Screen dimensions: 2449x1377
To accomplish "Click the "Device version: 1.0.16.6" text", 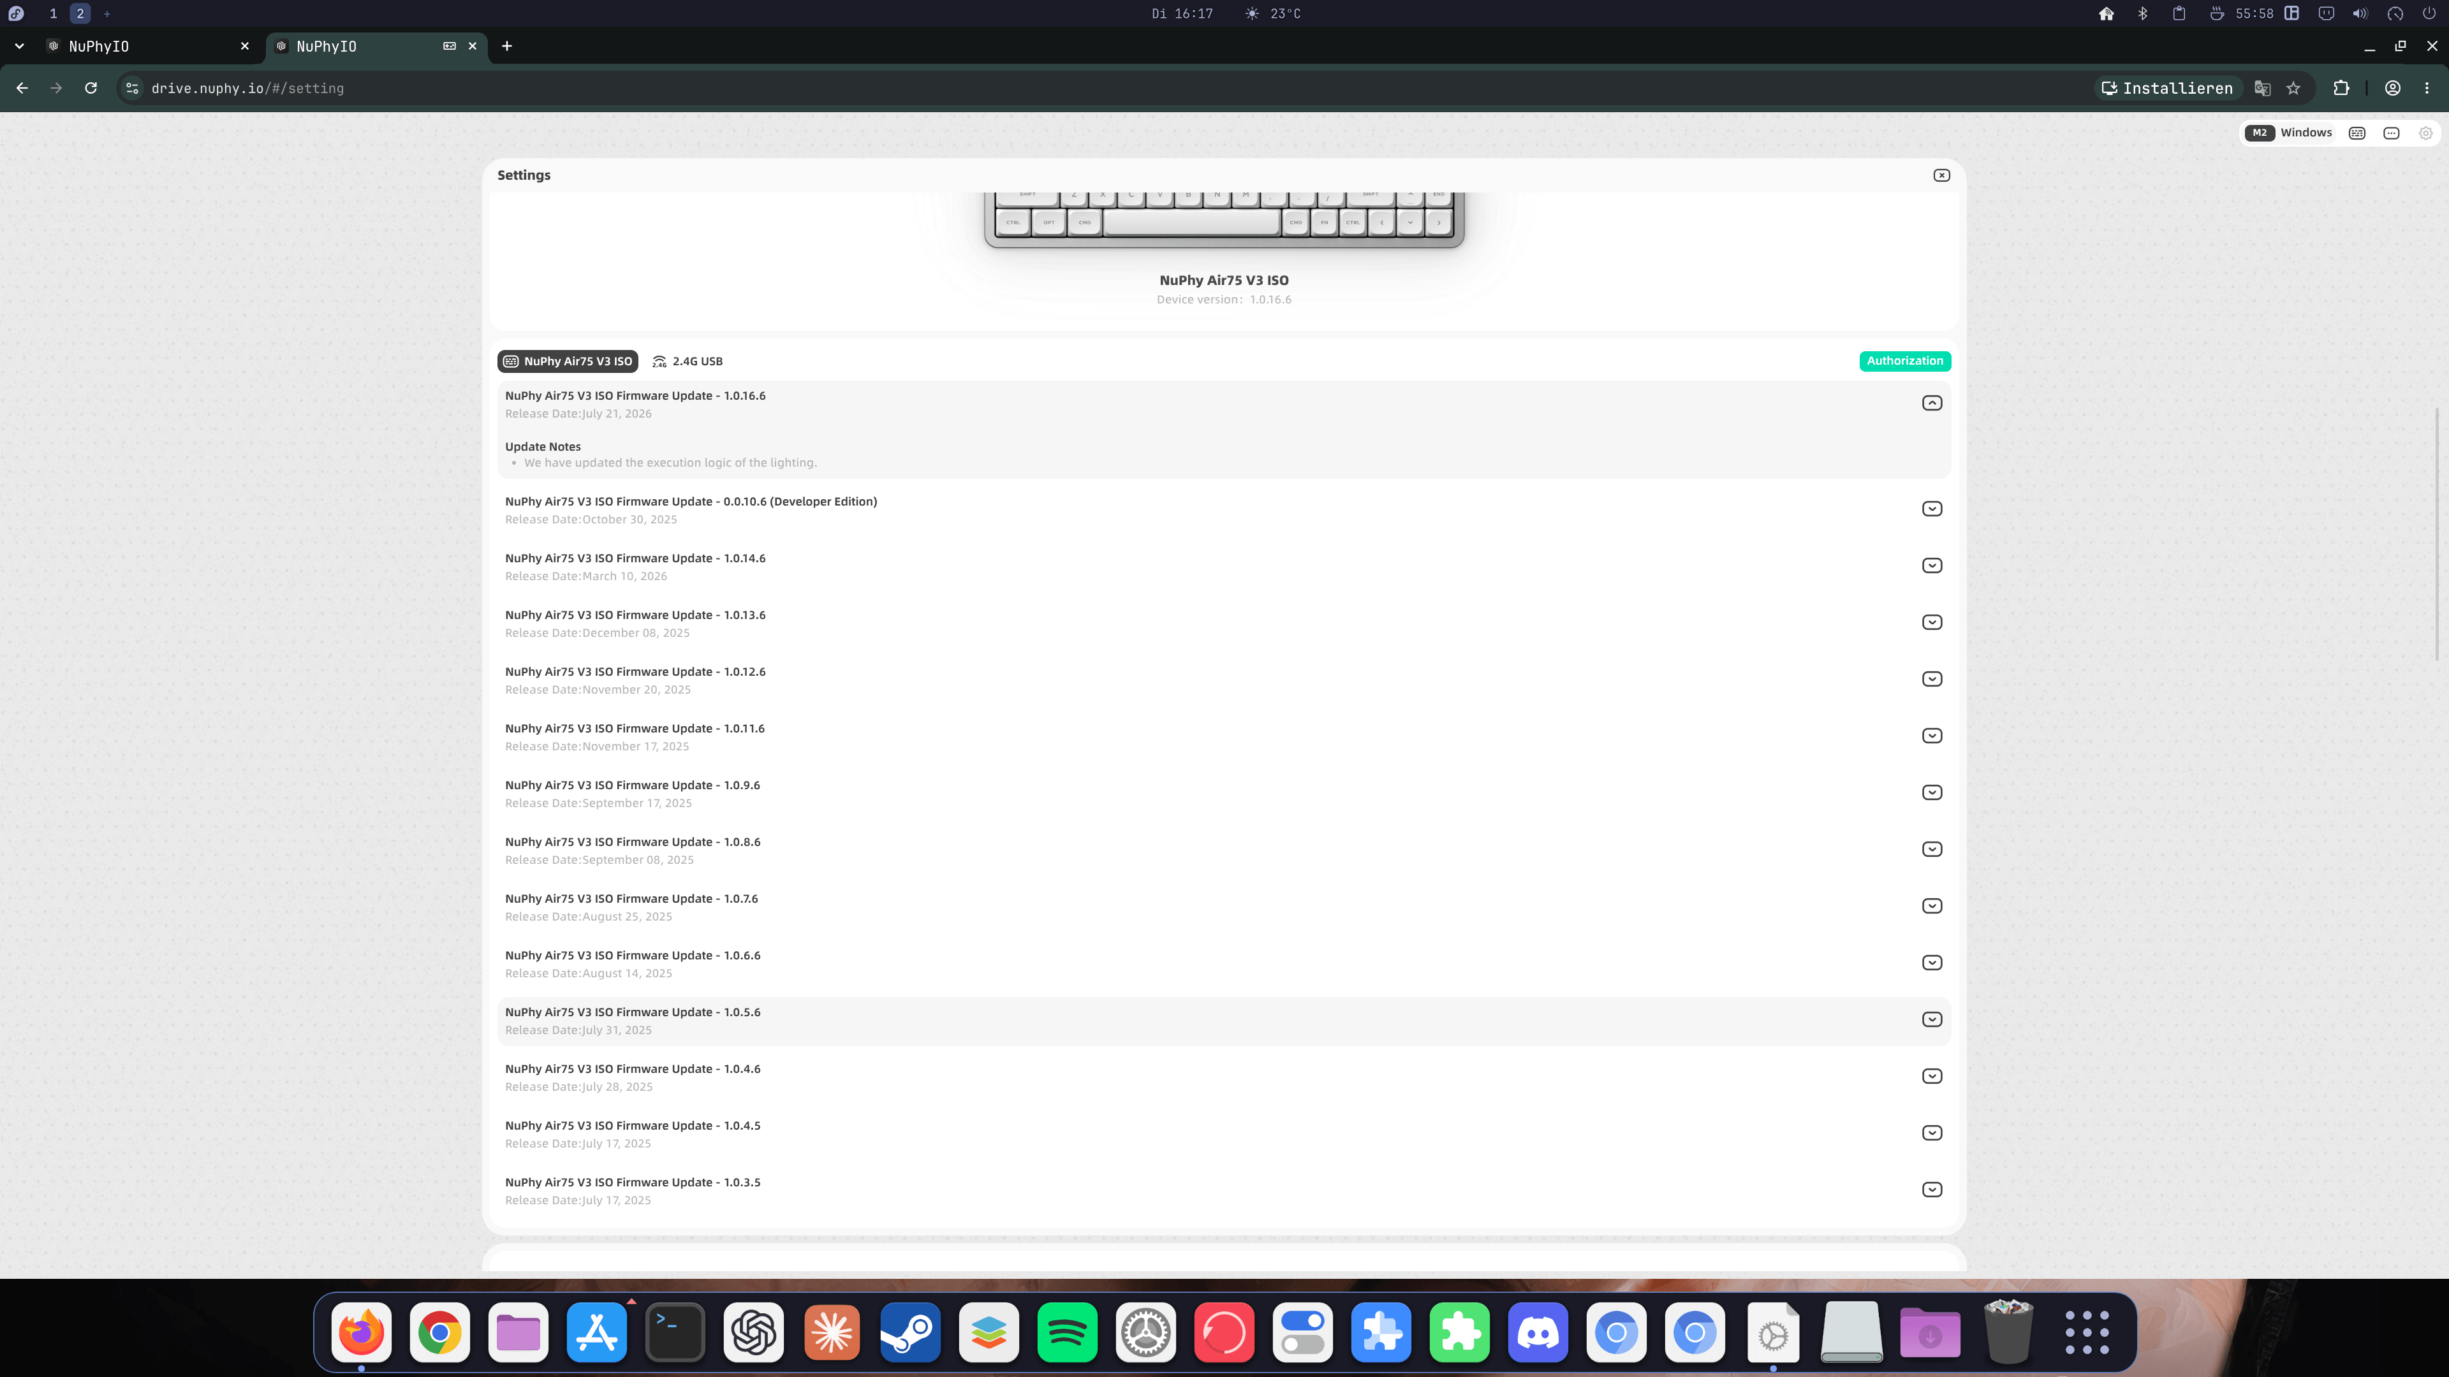I will [x=1224, y=300].
